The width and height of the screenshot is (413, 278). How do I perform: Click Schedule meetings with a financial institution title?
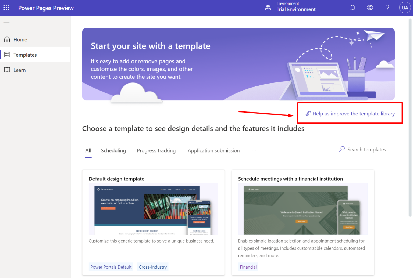coord(290,179)
